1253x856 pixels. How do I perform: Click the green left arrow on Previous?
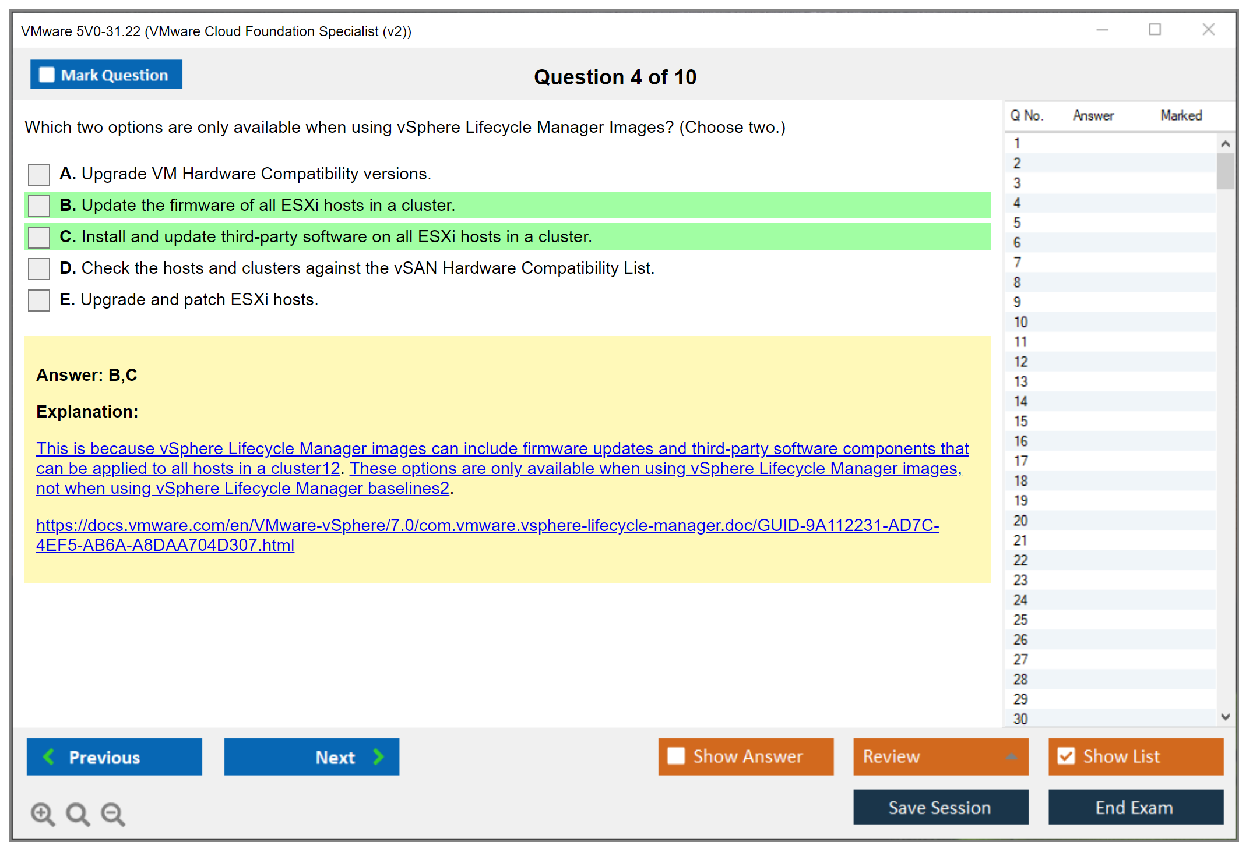click(x=49, y=756)
